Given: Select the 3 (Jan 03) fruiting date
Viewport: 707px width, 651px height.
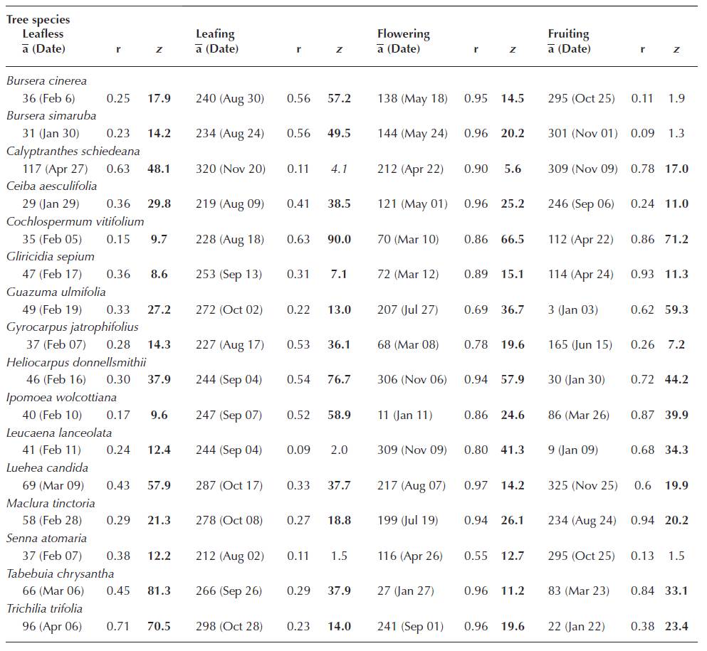Looking at the screenshot, I should click(x=577, y=310).
